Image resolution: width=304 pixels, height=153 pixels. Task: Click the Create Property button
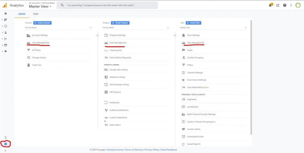click(x=120, y=23)
